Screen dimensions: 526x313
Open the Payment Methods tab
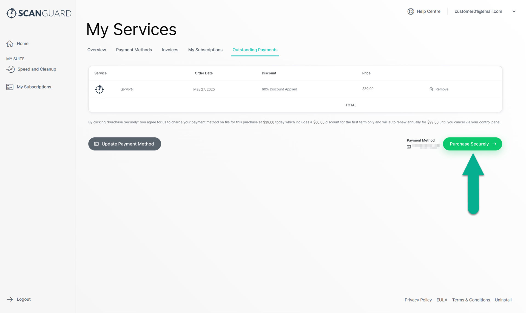click(134, 50)
